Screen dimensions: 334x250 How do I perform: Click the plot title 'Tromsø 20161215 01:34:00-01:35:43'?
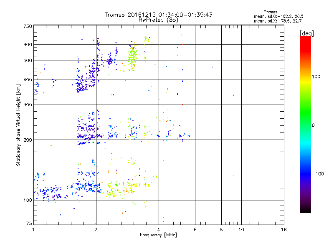158,15
